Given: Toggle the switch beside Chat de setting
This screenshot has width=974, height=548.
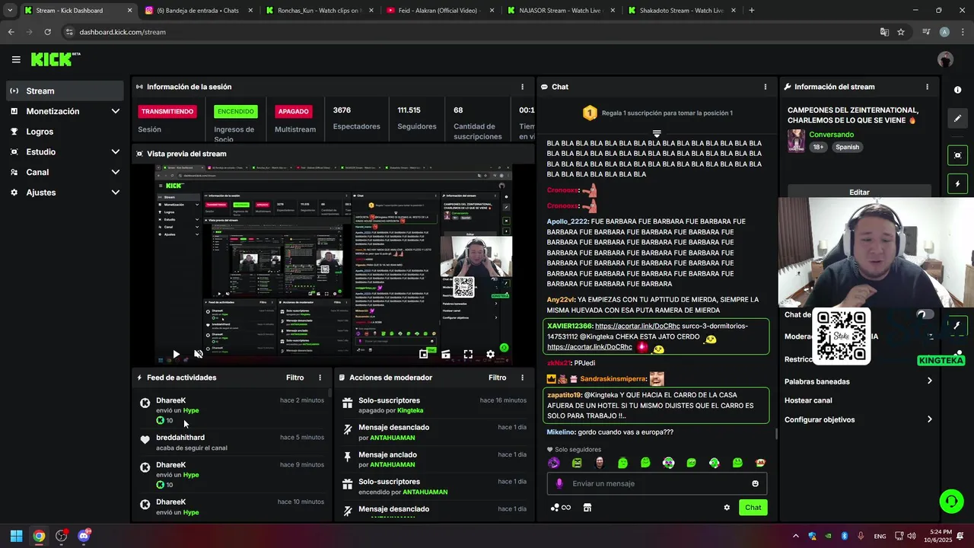Looking at the screenshot, I should [x=925, y=314].
